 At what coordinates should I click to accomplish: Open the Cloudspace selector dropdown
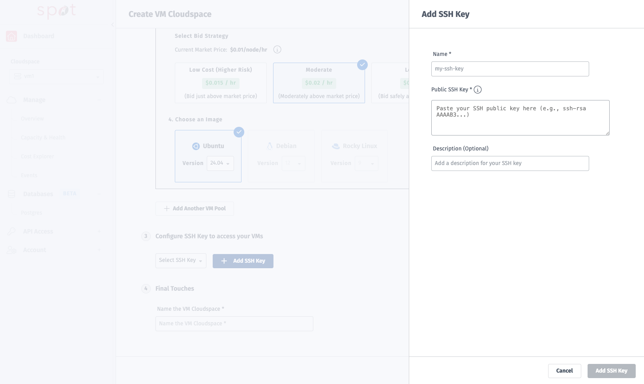(56, 76)
